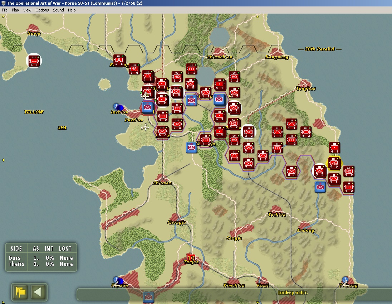Select the white-circled unit marked 2 2
This screenshot has width=392, height=304.
coord(249,132)
